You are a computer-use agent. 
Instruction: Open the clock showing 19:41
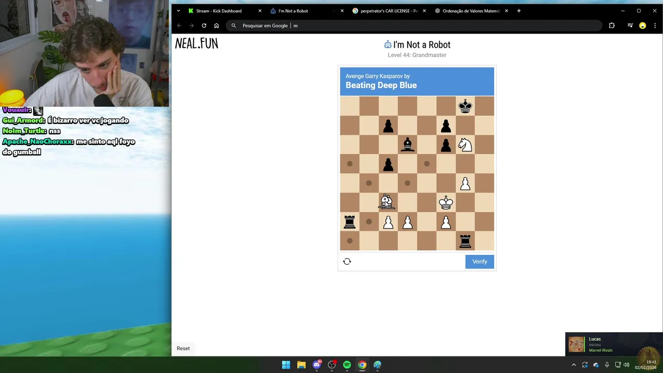tap(645, 365)
